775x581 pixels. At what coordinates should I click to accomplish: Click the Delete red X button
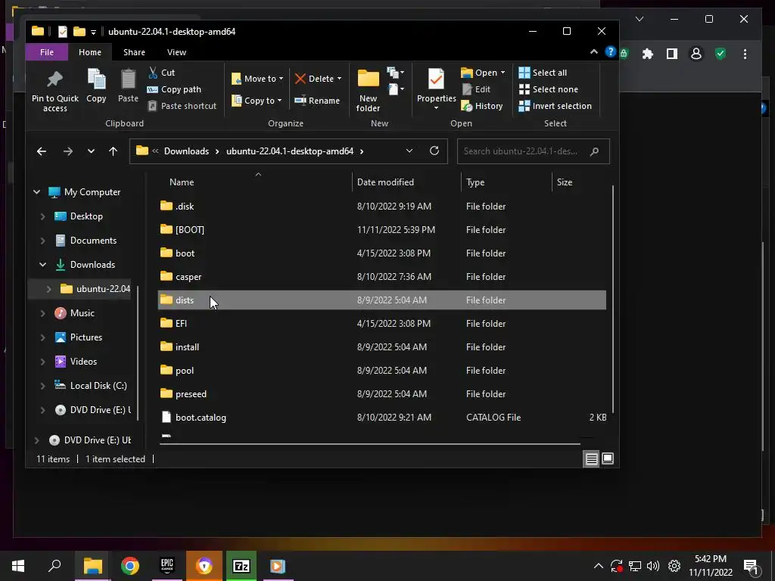click(314, 79)
